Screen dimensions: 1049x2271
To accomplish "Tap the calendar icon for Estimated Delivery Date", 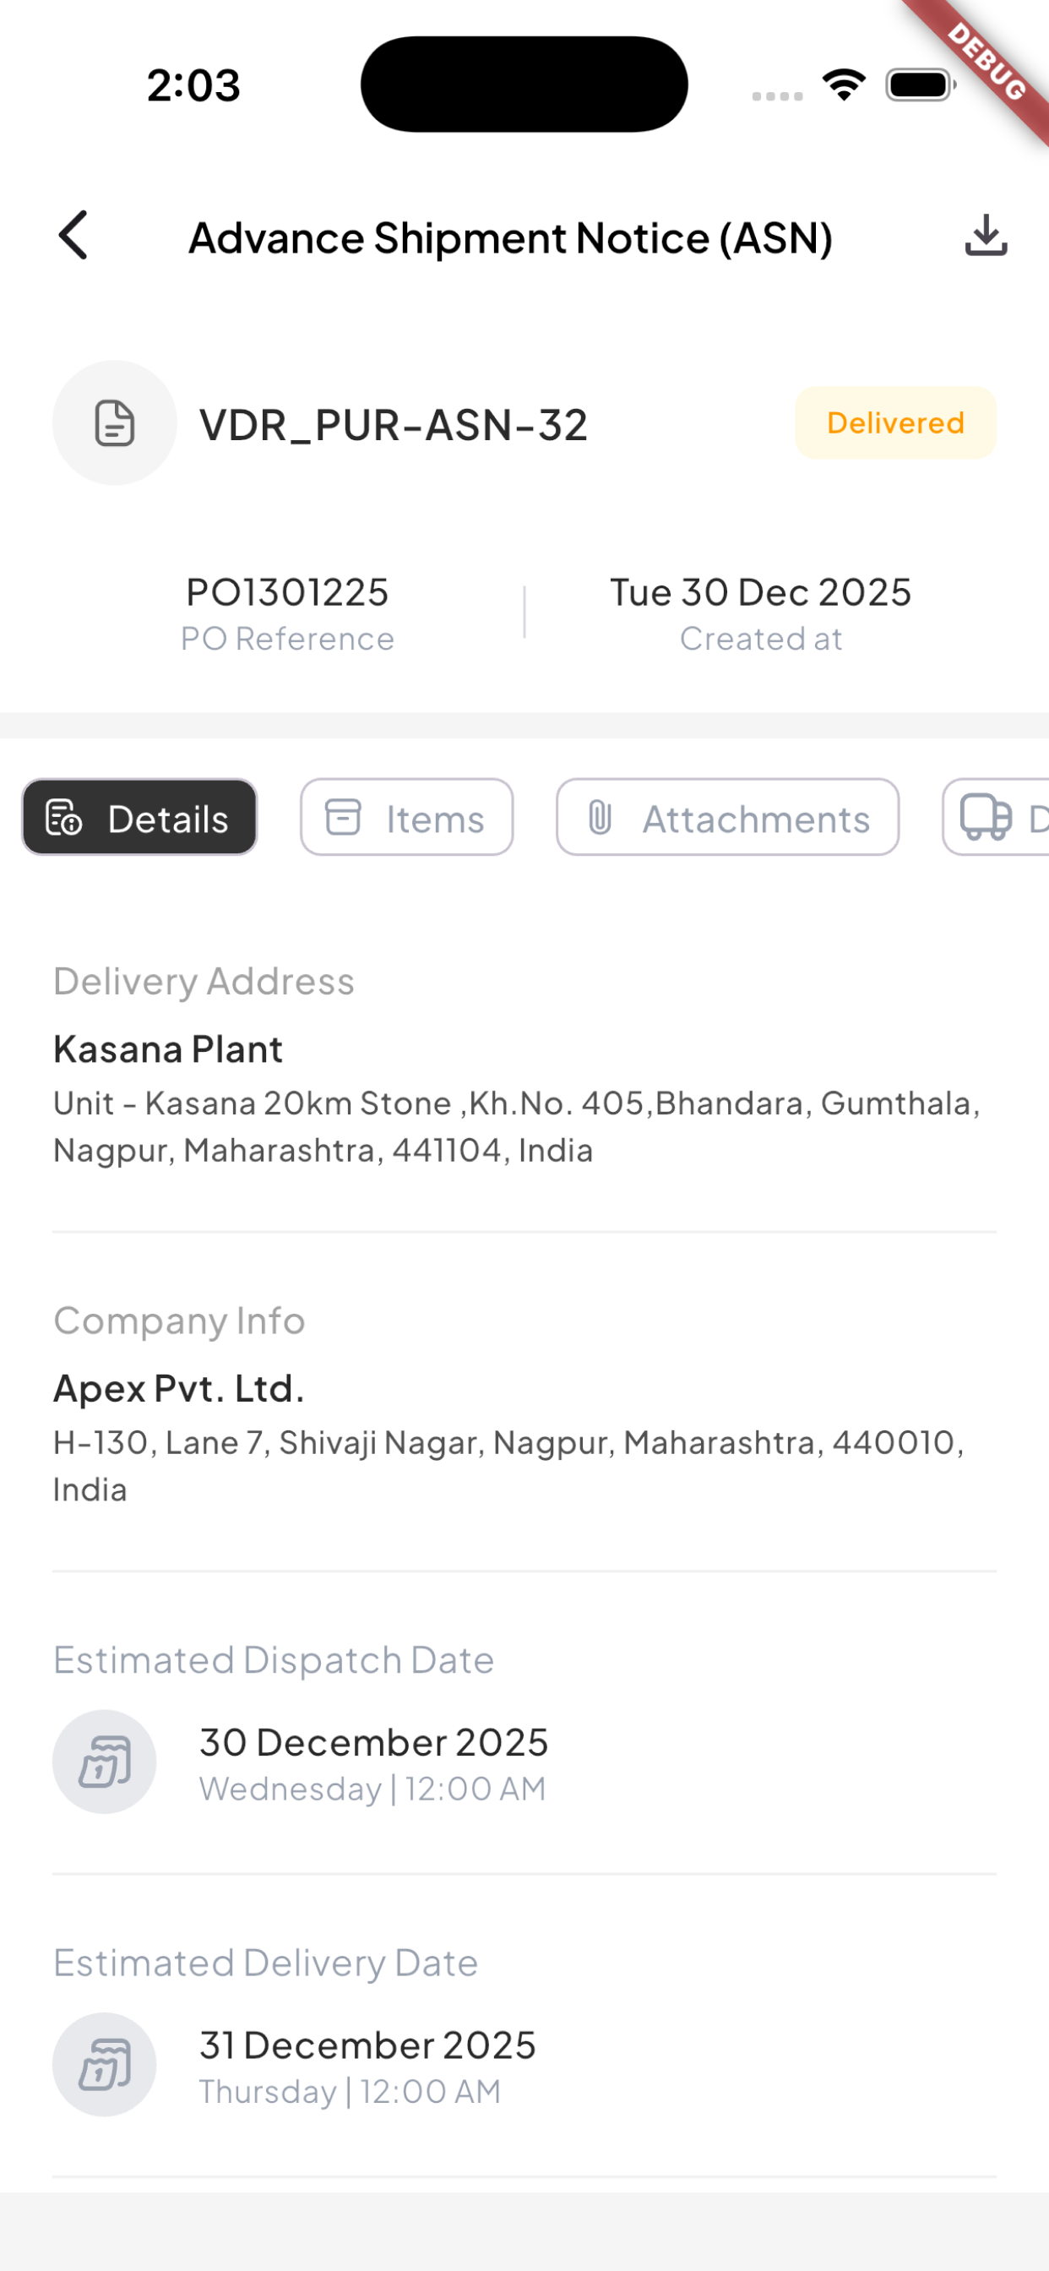I will 105,2065.
